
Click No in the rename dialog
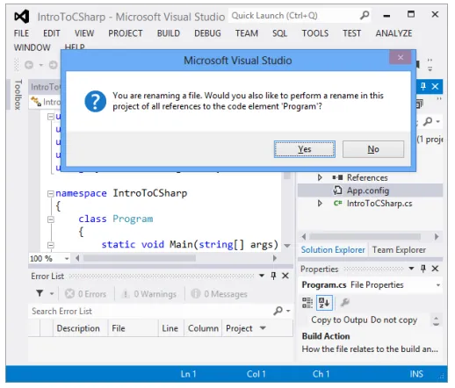point(373,149)
